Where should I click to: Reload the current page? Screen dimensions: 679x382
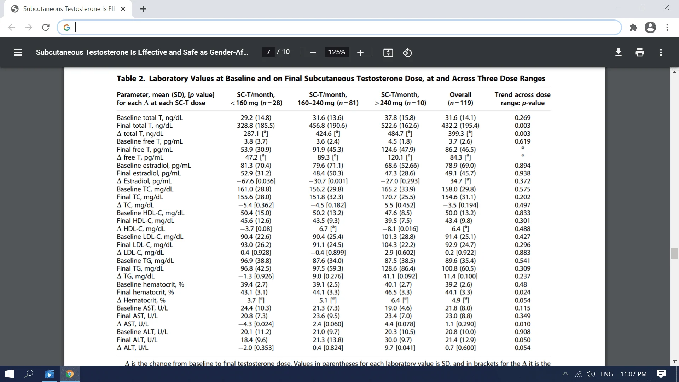(x=46, y=28)
